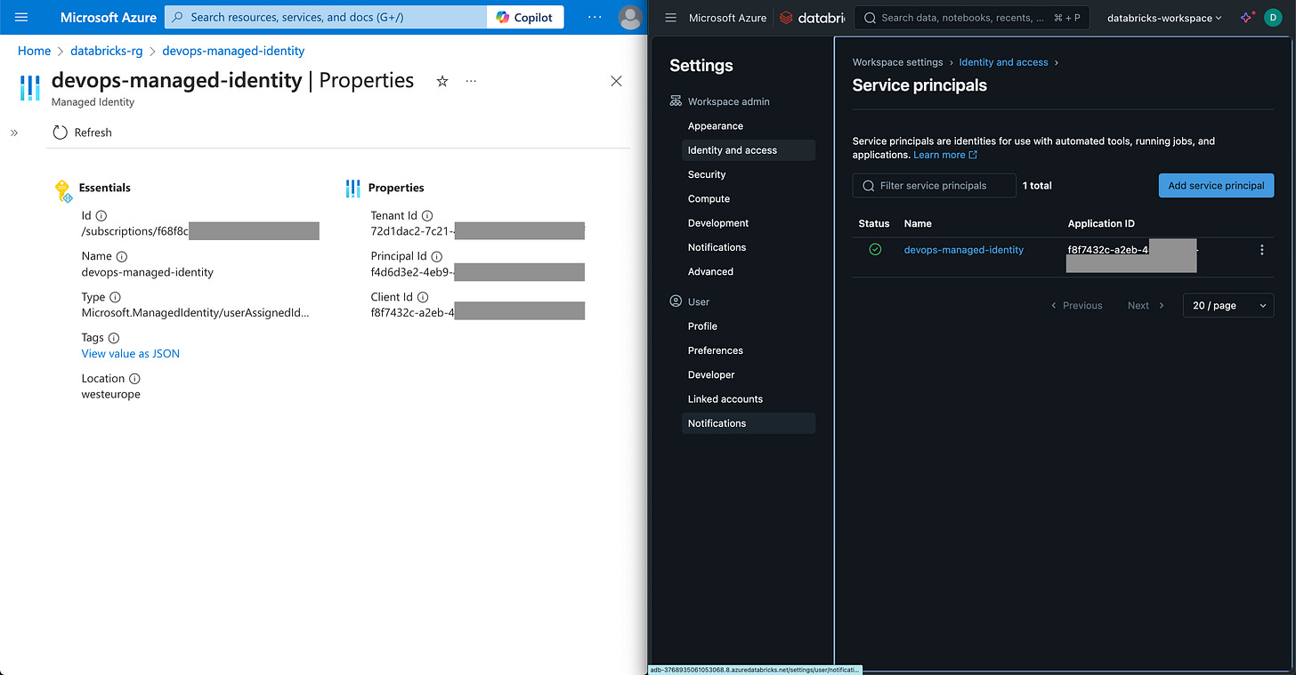The height and width of the screenshot is (675, 1296).
Task: Click the User section icon
Action: tap(676, 301)
